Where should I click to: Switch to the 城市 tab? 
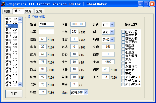[x=7, y=12]
